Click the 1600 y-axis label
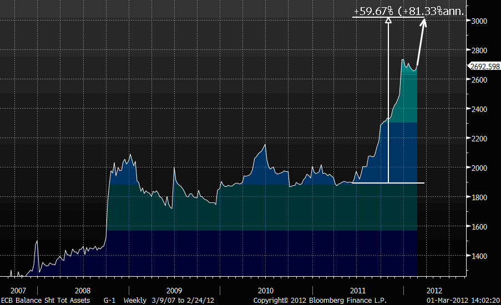This screenshot has width=501, height=305. coord(479,227)
